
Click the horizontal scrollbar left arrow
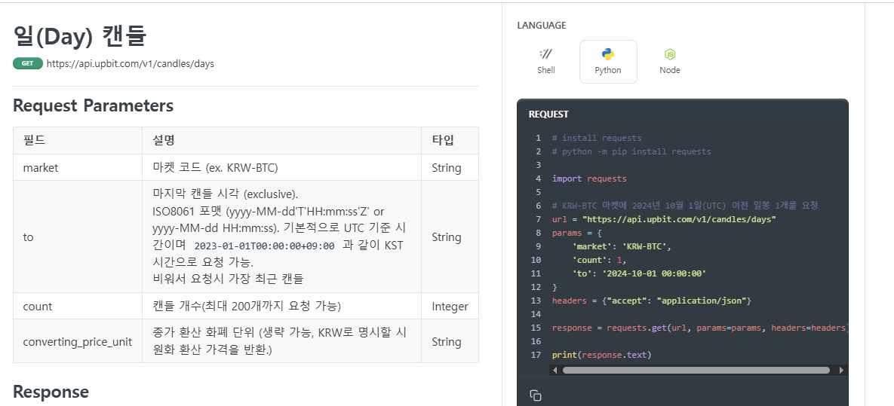click(x=555, y=370)
